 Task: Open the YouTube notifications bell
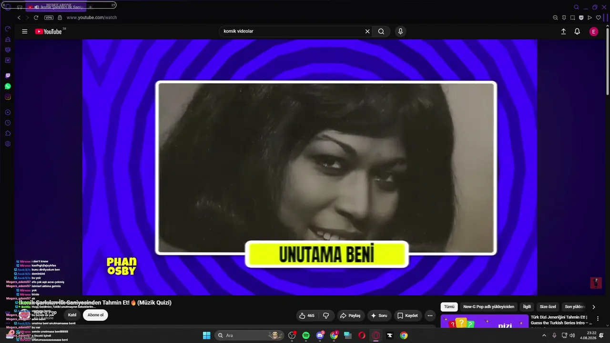click(x=577, y=31)
